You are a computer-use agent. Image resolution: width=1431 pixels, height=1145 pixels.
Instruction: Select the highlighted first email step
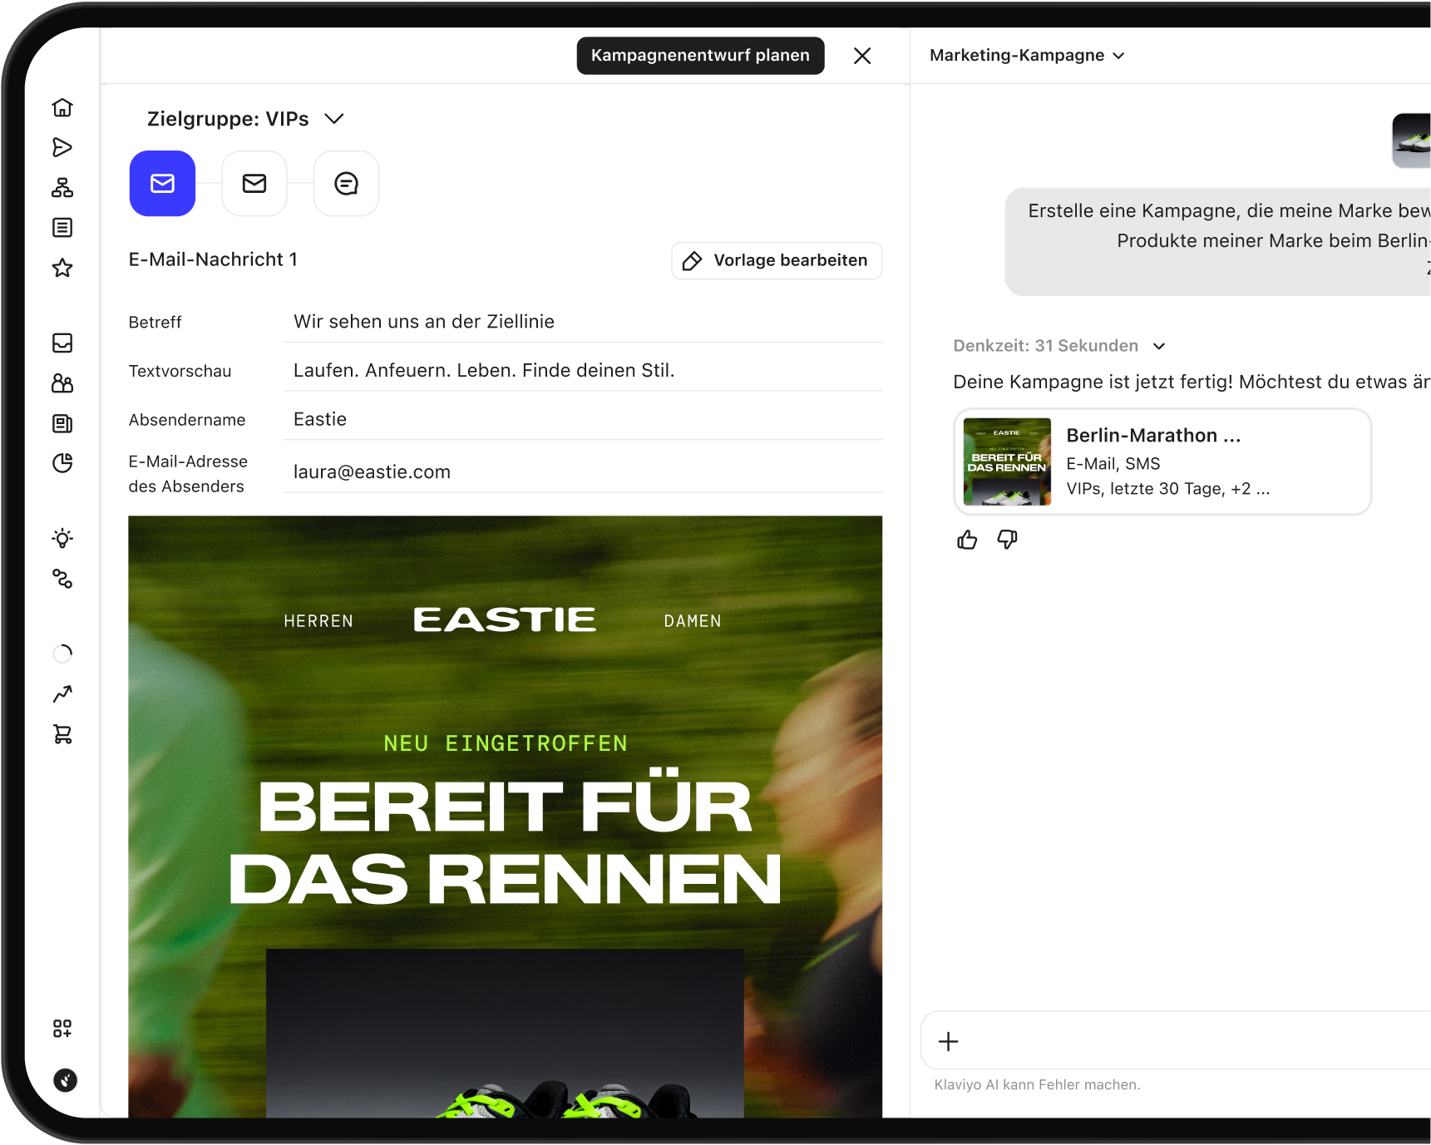coord(162,184)
